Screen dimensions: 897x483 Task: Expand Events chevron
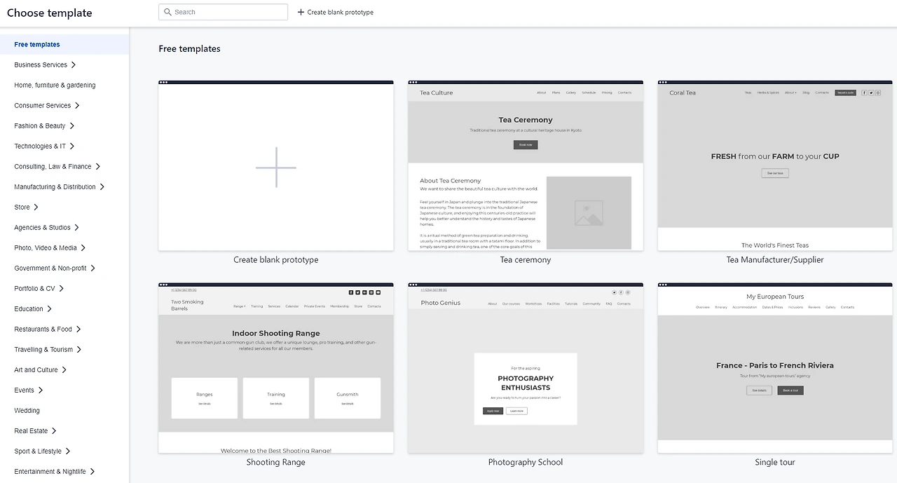pos(41,390)
